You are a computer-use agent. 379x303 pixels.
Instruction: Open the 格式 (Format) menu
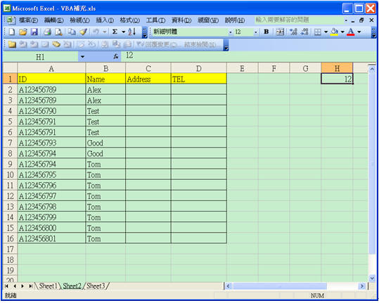point(130,20)
